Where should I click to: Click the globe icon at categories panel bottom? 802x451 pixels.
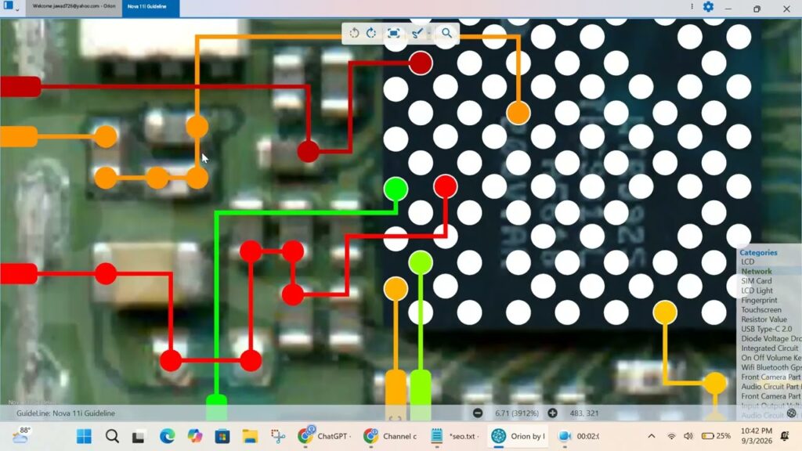[792, 413]
